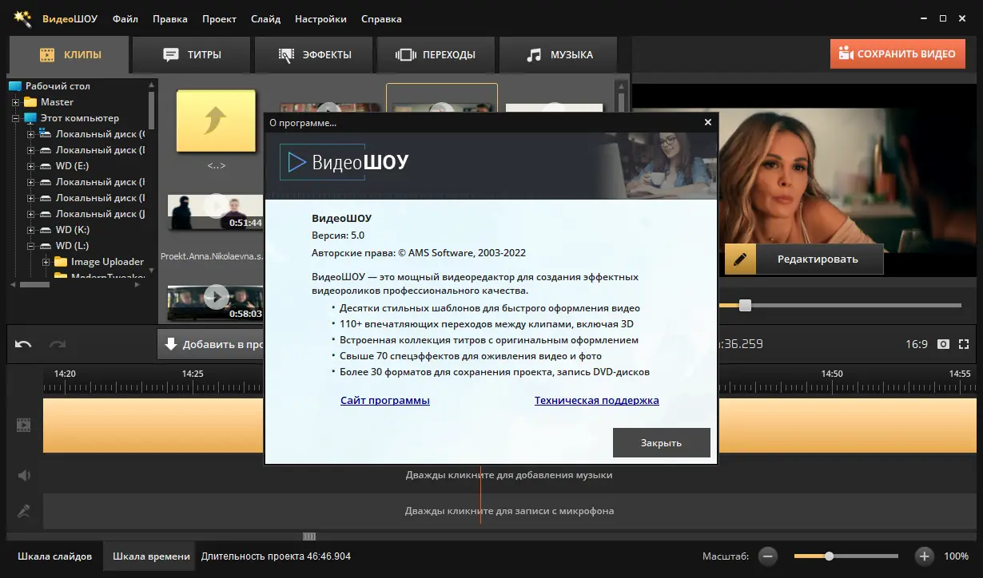Click the ВидеоШОУ magic wand logo
This screenshot has width=983, height=578.
coord(23,18)
